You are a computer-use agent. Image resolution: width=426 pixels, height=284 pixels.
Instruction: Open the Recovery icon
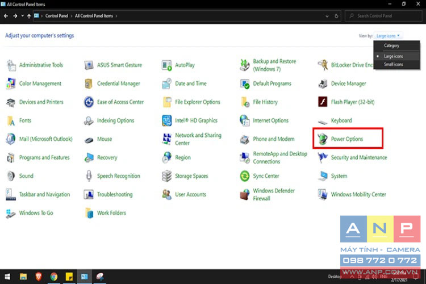coord(89,158)
